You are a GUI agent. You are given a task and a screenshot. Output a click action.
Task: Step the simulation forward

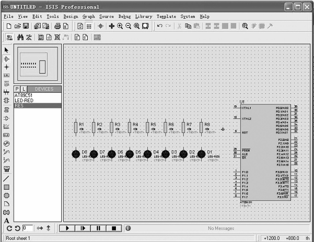coord(83,228)
